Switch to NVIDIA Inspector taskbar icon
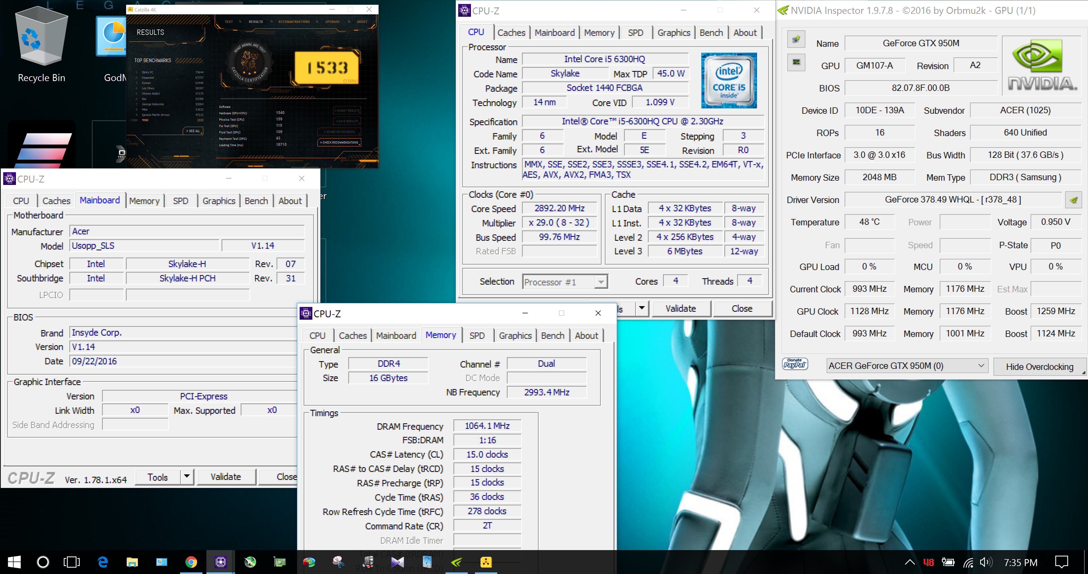The image size is (1088, 574). coord(456,562)
